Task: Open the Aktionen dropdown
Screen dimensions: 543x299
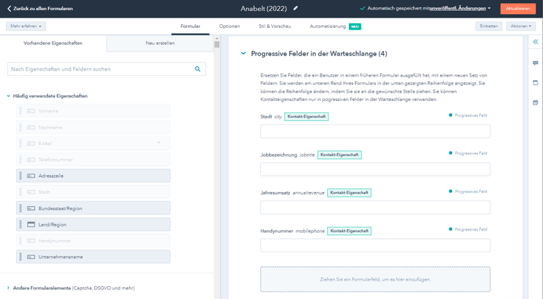Action: point(521,26)
